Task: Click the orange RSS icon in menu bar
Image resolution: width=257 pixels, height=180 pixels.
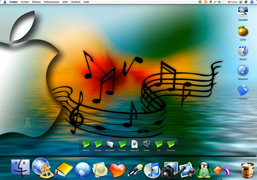Action: click(x=206, y=2)
